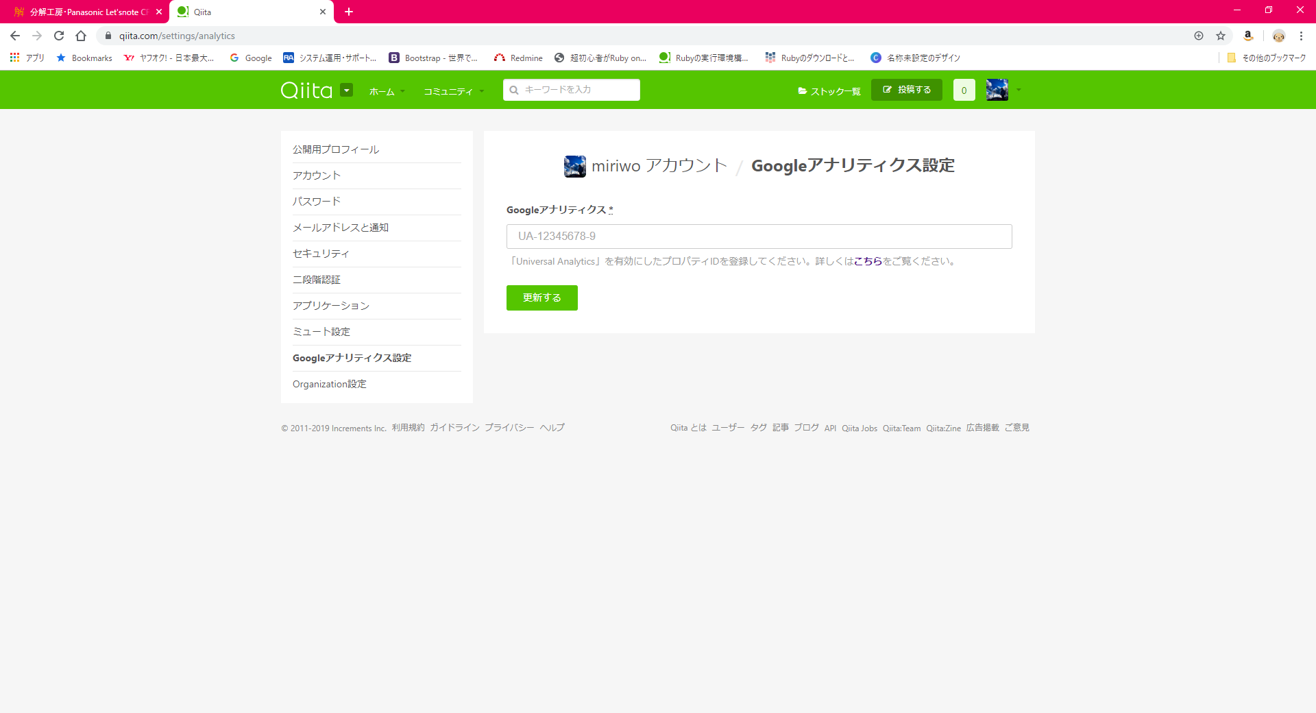Image resolution: width=1316 pixels, height=713 pixels.
Task: Open a new browser tab
Action: (349, 12)
